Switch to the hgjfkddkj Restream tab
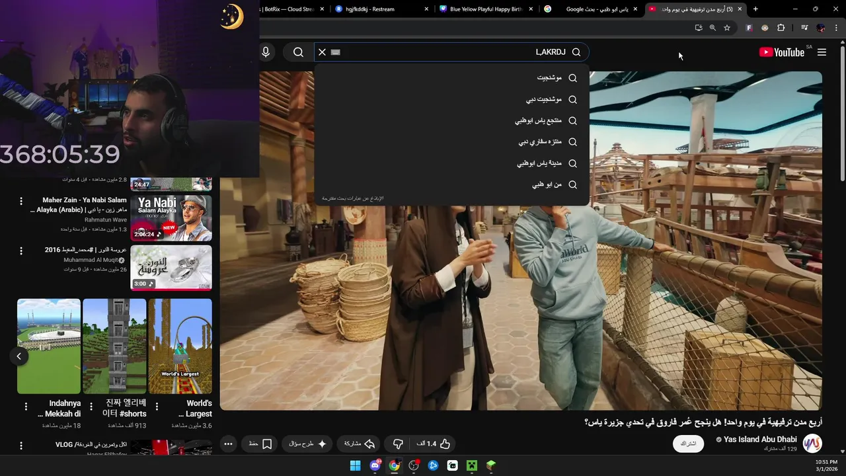The height and width of the screenshot is (476, 846). pyautogui.click(x=381, y=9)
